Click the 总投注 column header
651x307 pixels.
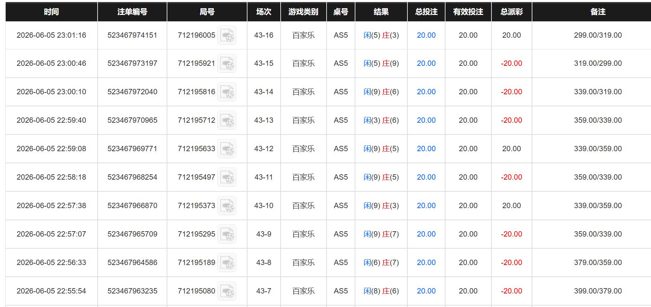[x=426, y=12]
